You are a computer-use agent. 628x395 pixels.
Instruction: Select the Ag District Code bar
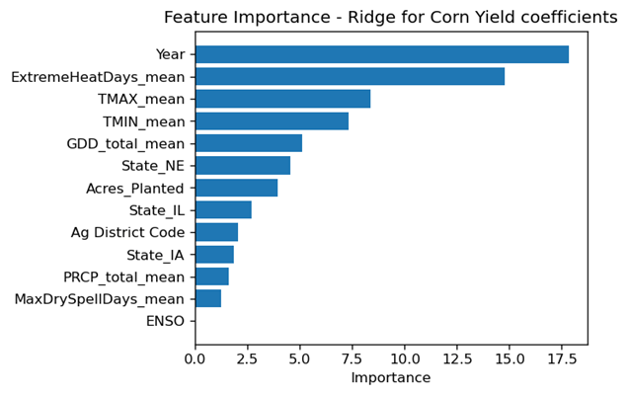pos(216,232)
